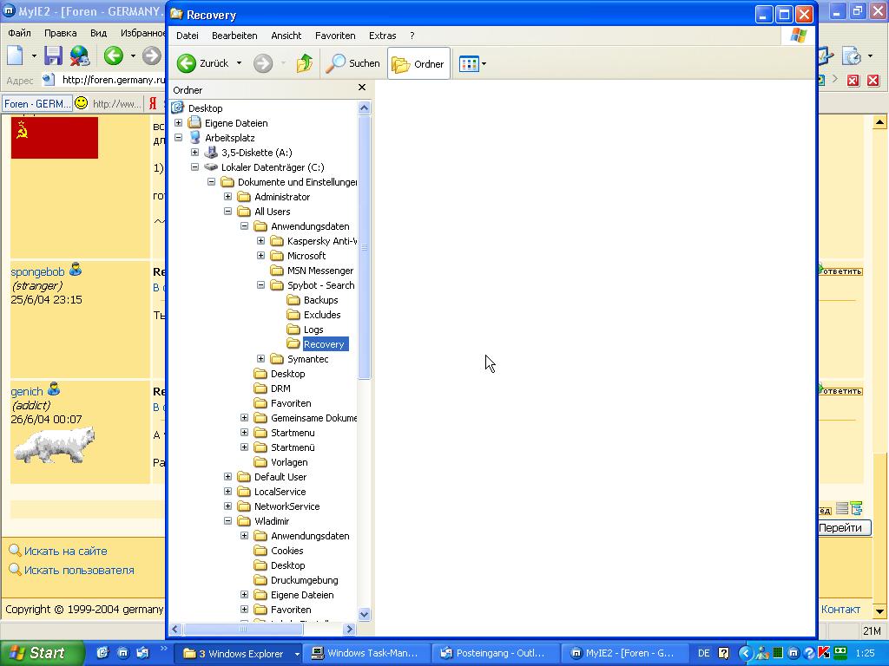Viewport: 889px width, 666px height.
Task: Click the page-with-clock icon in MyIE2 toolbar
Action: pyautogui.click(x=852, y=55)
